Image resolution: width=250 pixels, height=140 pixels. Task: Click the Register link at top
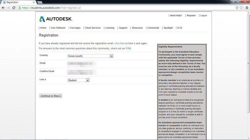click(191, 15)
